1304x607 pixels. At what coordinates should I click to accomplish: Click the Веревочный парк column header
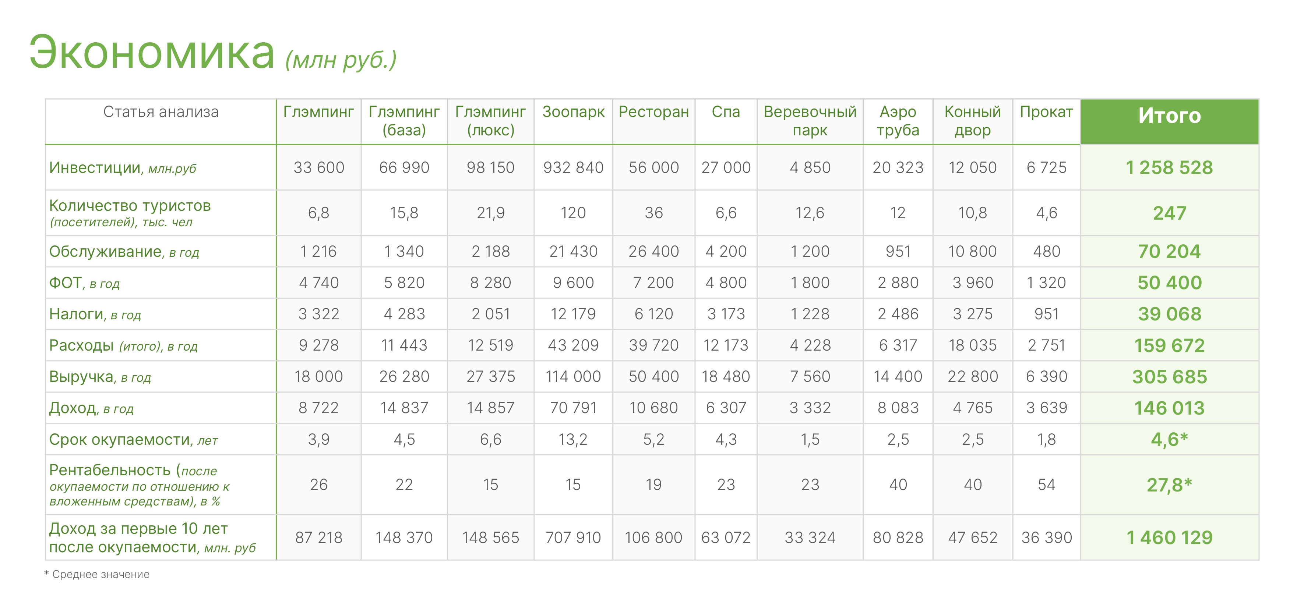810,121
